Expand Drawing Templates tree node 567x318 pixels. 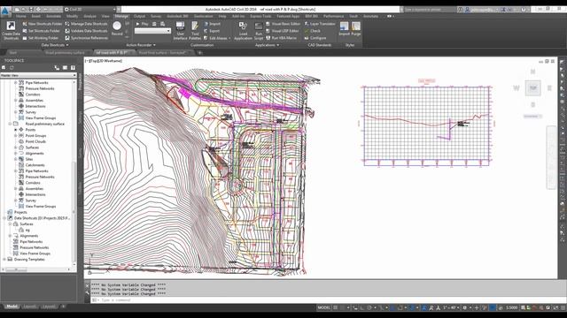pos(4,259)
